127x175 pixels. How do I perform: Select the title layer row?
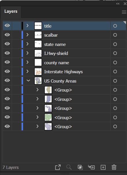click(64, 26)
